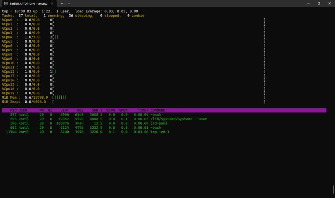Screen dimensions: 335x198
Task: Click the PID column header
Action: click(x=13, y=110)
